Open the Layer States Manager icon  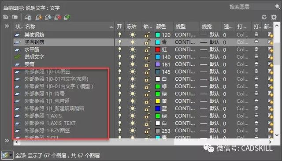tap(28, 17)
